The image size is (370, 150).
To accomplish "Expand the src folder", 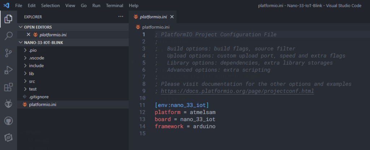I will tap(25, 81).
